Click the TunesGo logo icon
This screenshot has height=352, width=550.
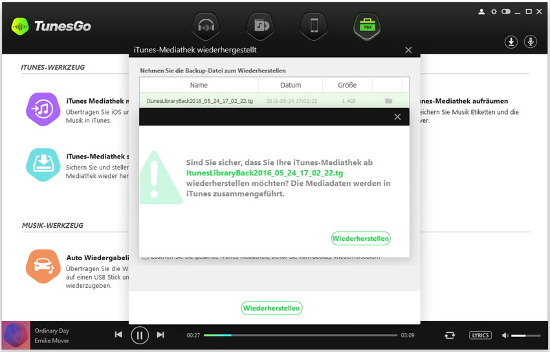pos(20,27)
